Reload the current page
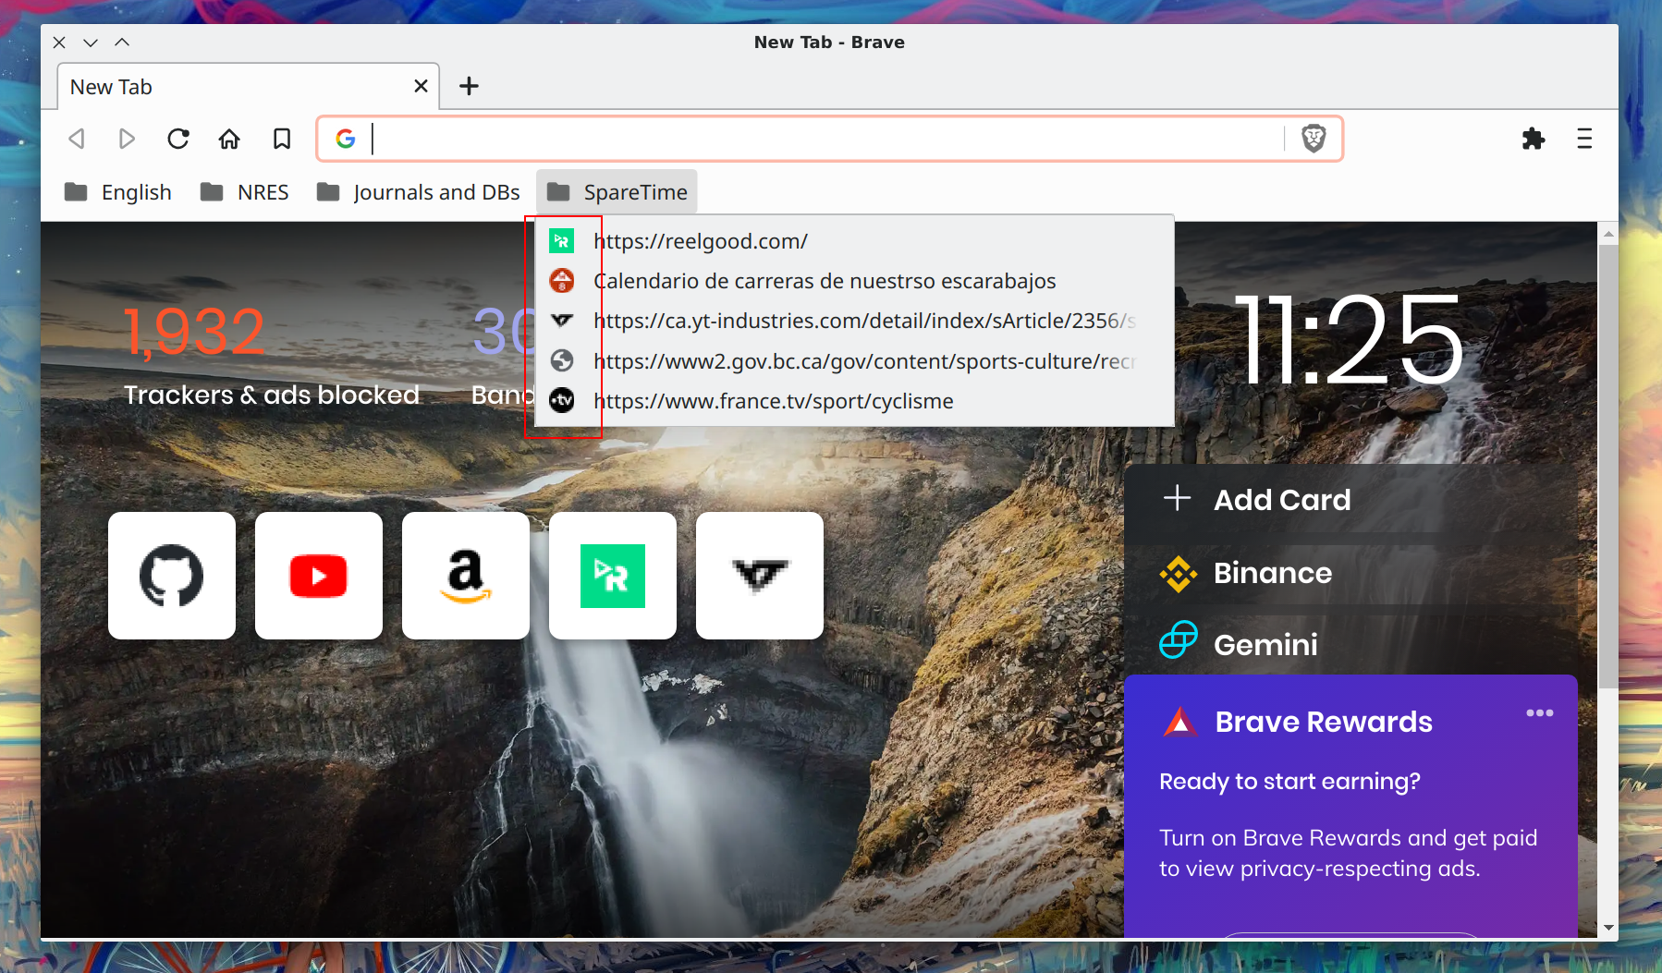This screenshot has height=973, width=1662. (x=178, y=139)
